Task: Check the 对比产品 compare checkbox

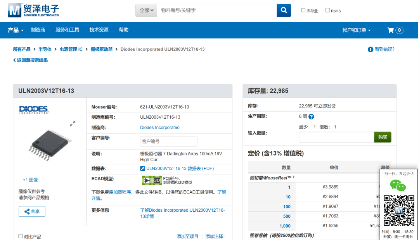Action: pyautogui.click(x=21, y=236)
